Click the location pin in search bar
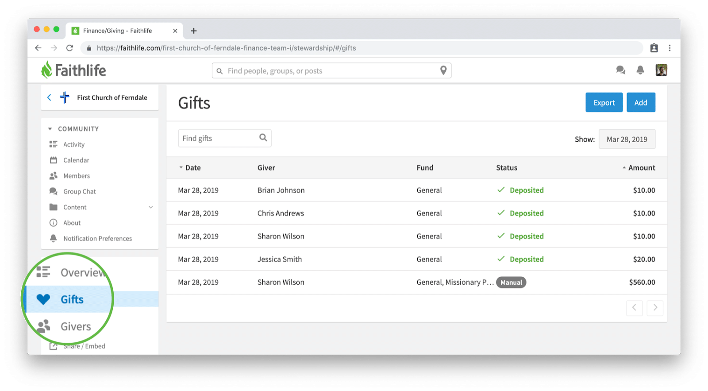The height and width of the screenshot is (391, 708). (443, 70)
